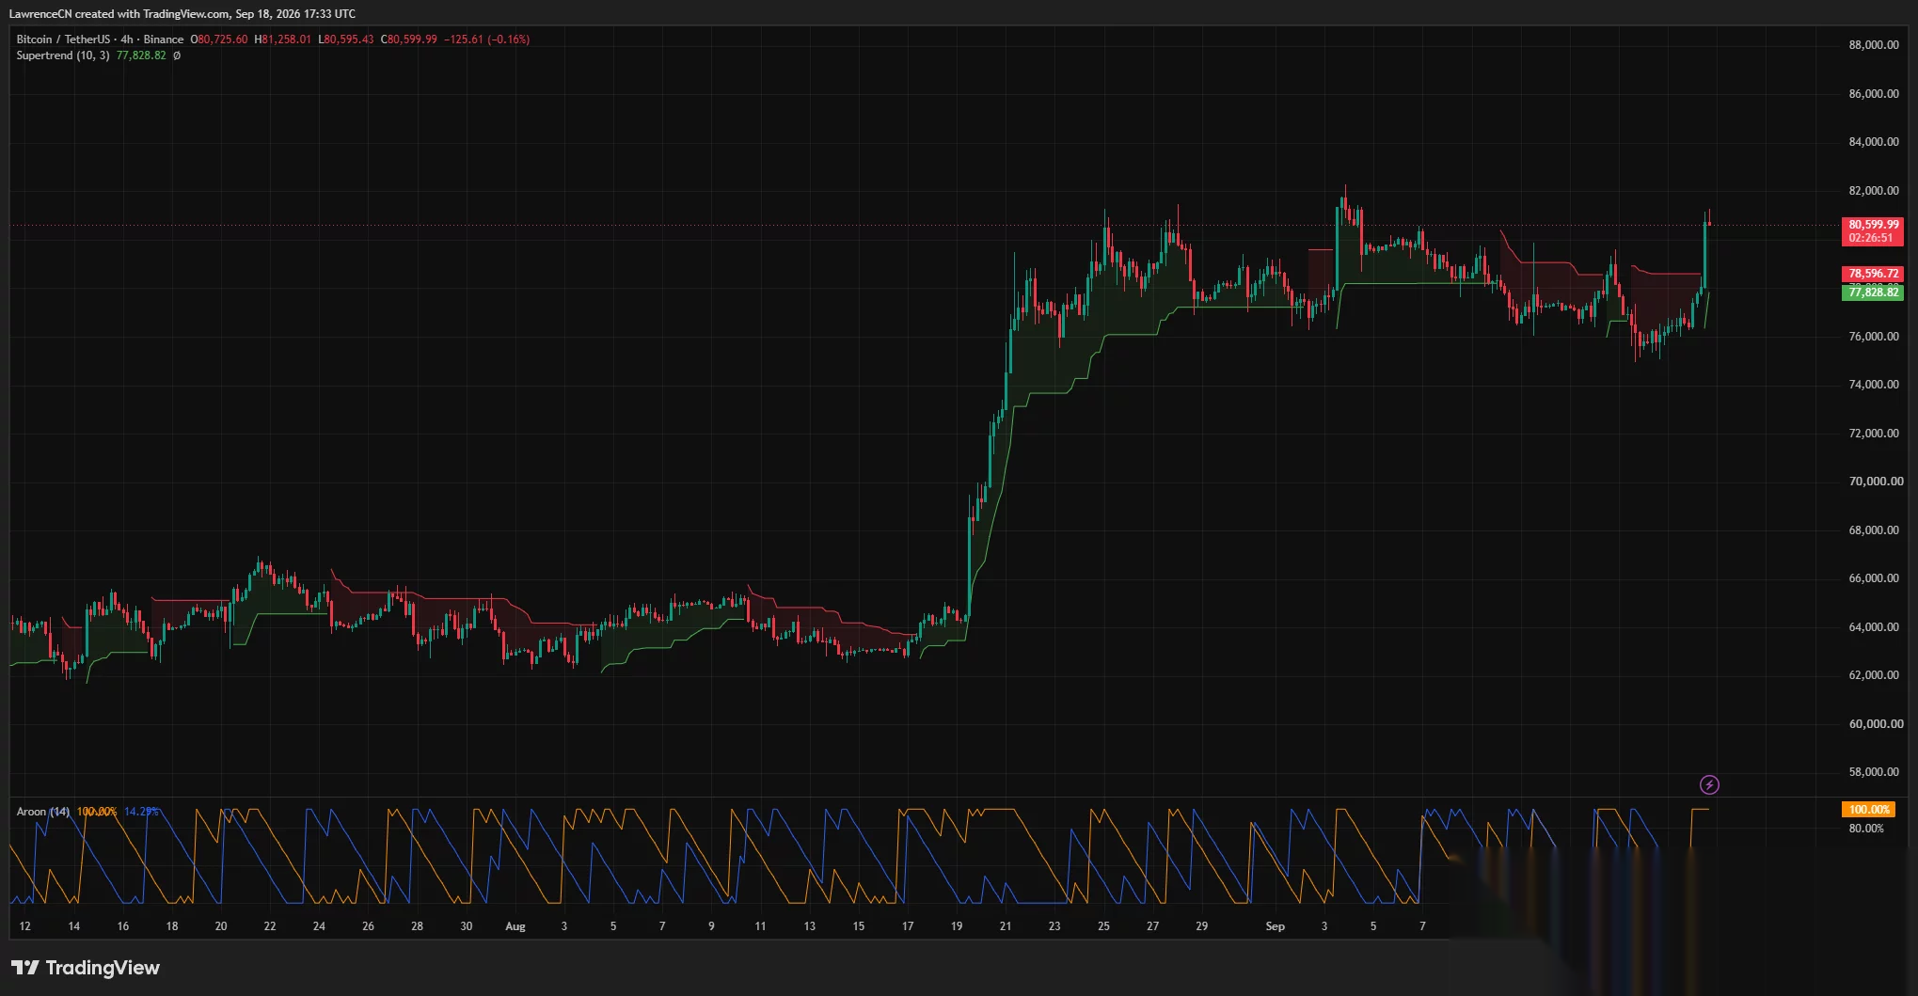Click the 64,000.00 price scale label

pyautogui.click(x=1874, y=627)
